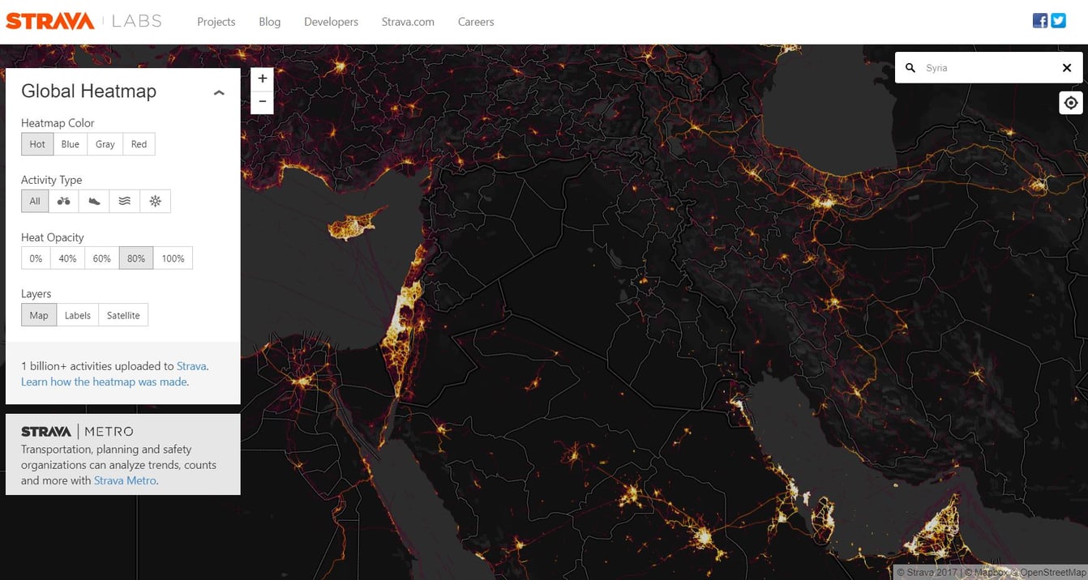Click the geolocation crosshair button
1088x580 pixels.
coord(1070,102)
